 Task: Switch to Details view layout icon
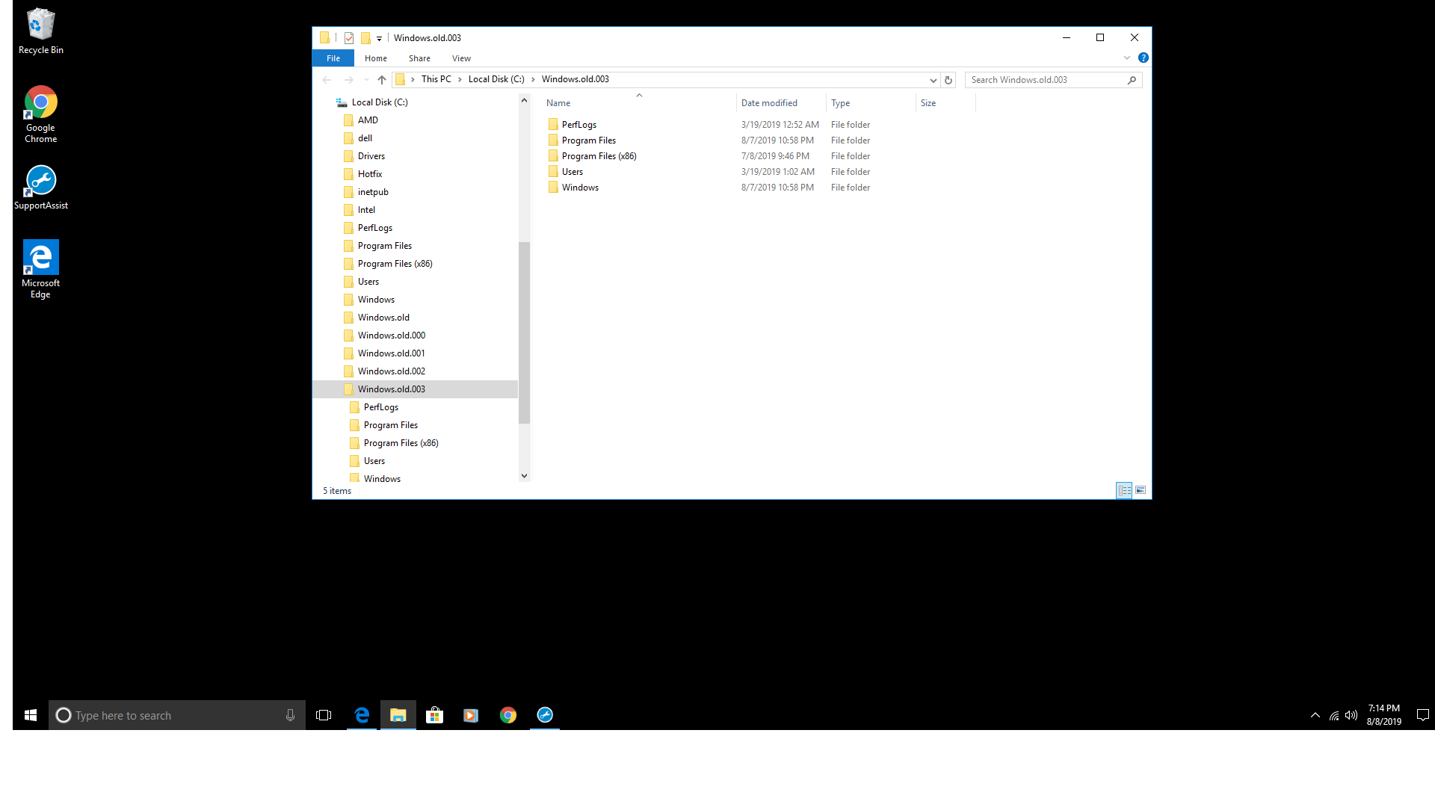pyautogui.click(x=1124, y=491)
